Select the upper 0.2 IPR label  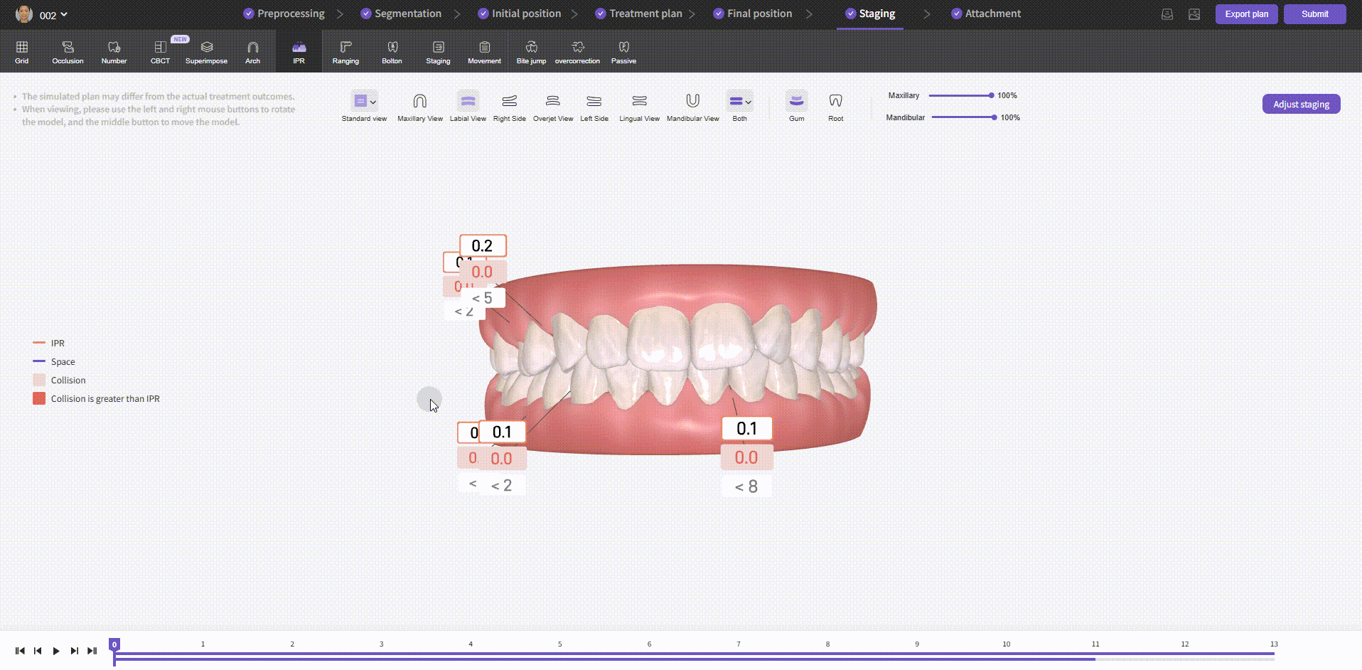(483, 246)
